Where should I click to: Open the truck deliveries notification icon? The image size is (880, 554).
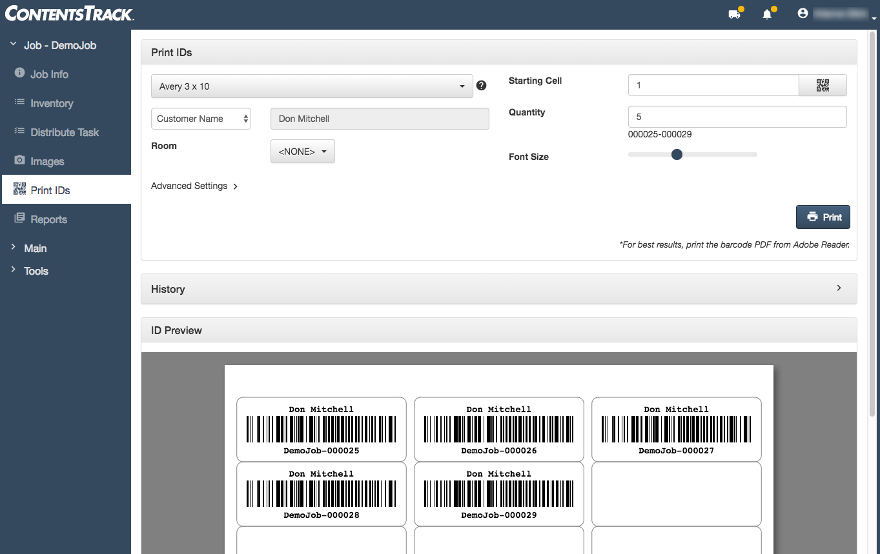pyautogui.click(x=734, y=14)
